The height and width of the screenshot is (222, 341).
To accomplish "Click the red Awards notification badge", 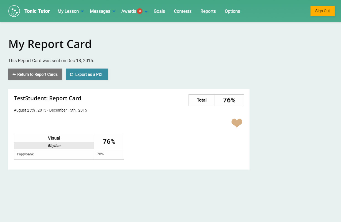I will pos(140,11).
